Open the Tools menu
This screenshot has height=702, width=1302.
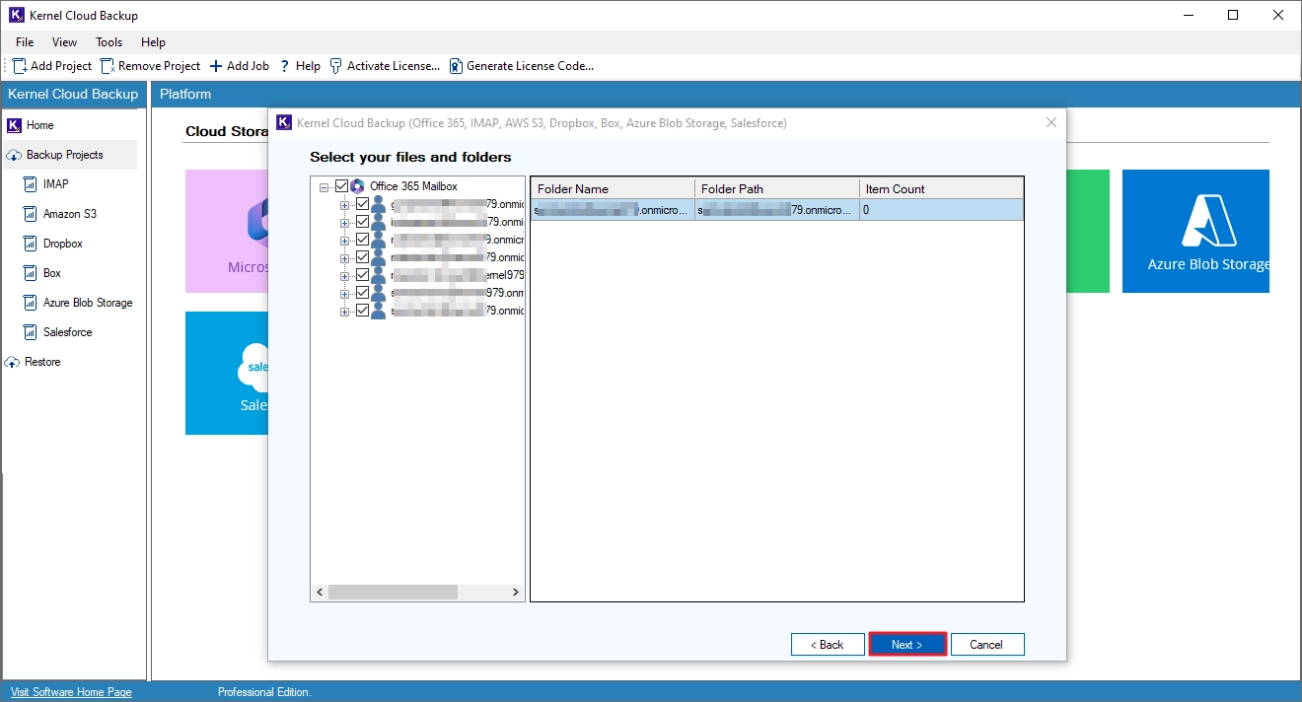tap(109, 42)
